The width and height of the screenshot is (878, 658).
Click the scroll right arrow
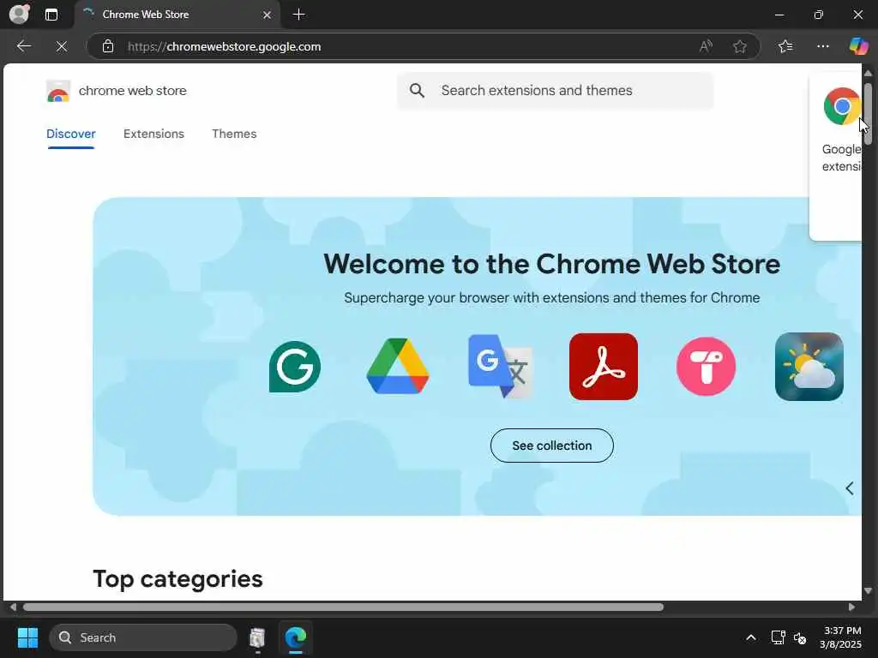coord(851,607)
